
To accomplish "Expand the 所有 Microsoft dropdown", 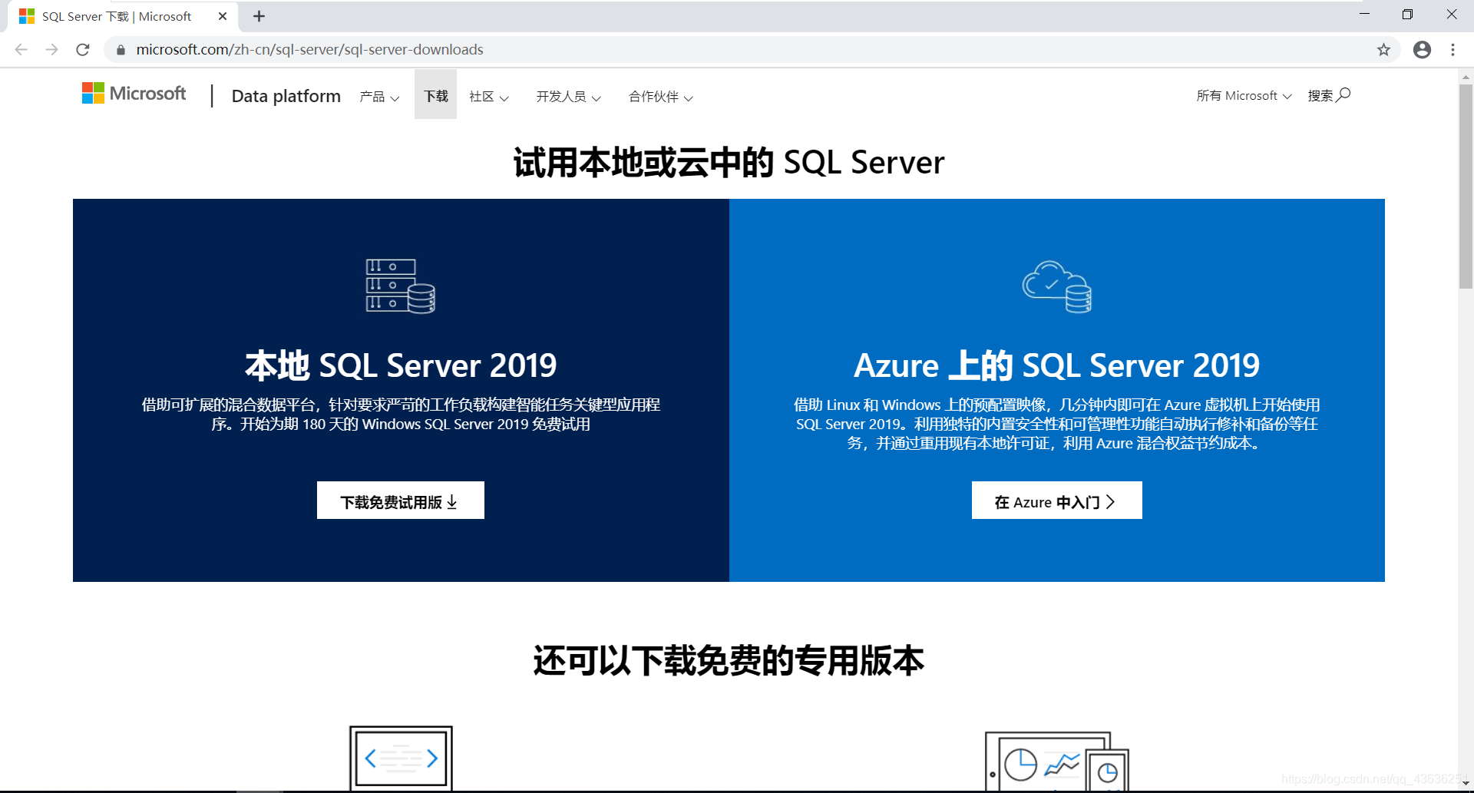I will point(1244,95).
